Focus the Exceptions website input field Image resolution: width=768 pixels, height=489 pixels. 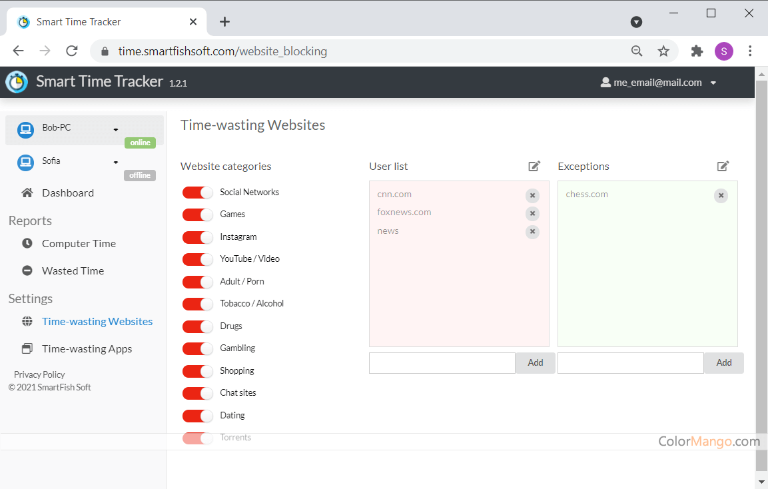pyautogui.click(x=630, y=362)
